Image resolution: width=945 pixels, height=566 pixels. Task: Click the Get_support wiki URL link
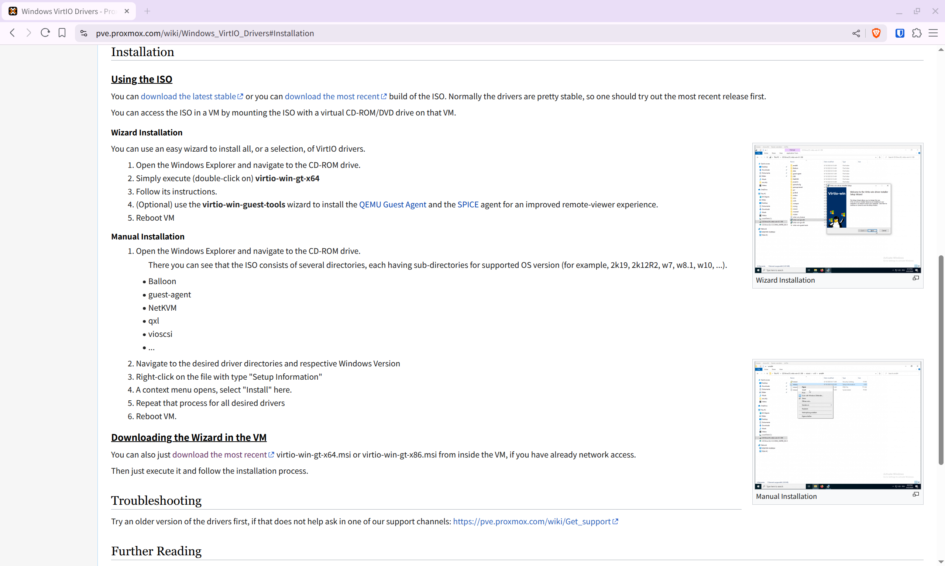[x=532, y=522]
